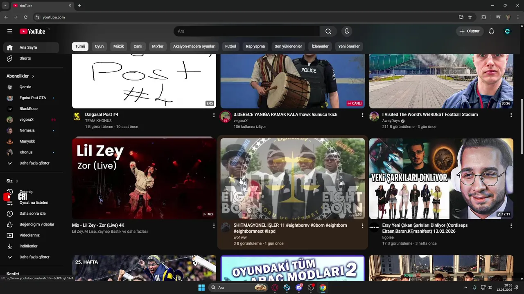Viewport: 524px width, 294px height.
Task: Open the AwayDays channel avatar
Action: point(374,116)
